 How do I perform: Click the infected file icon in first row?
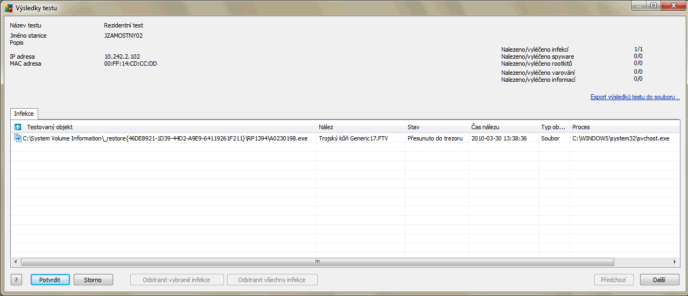coord(18,138)
